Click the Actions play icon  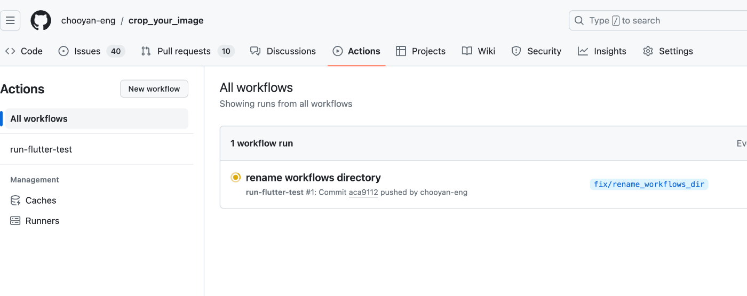pyautogui.click(x=337, y=51)
